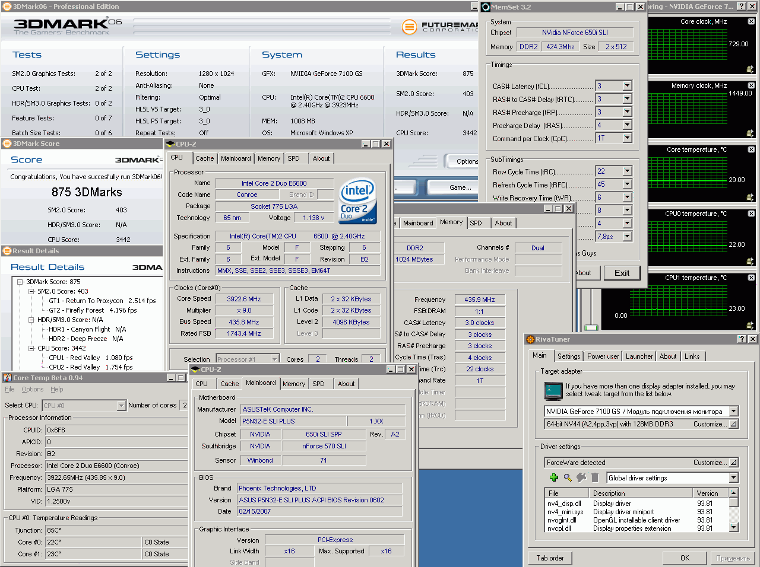Collapse the 3DMark Score: 875 tree node

tap(20, 282)
